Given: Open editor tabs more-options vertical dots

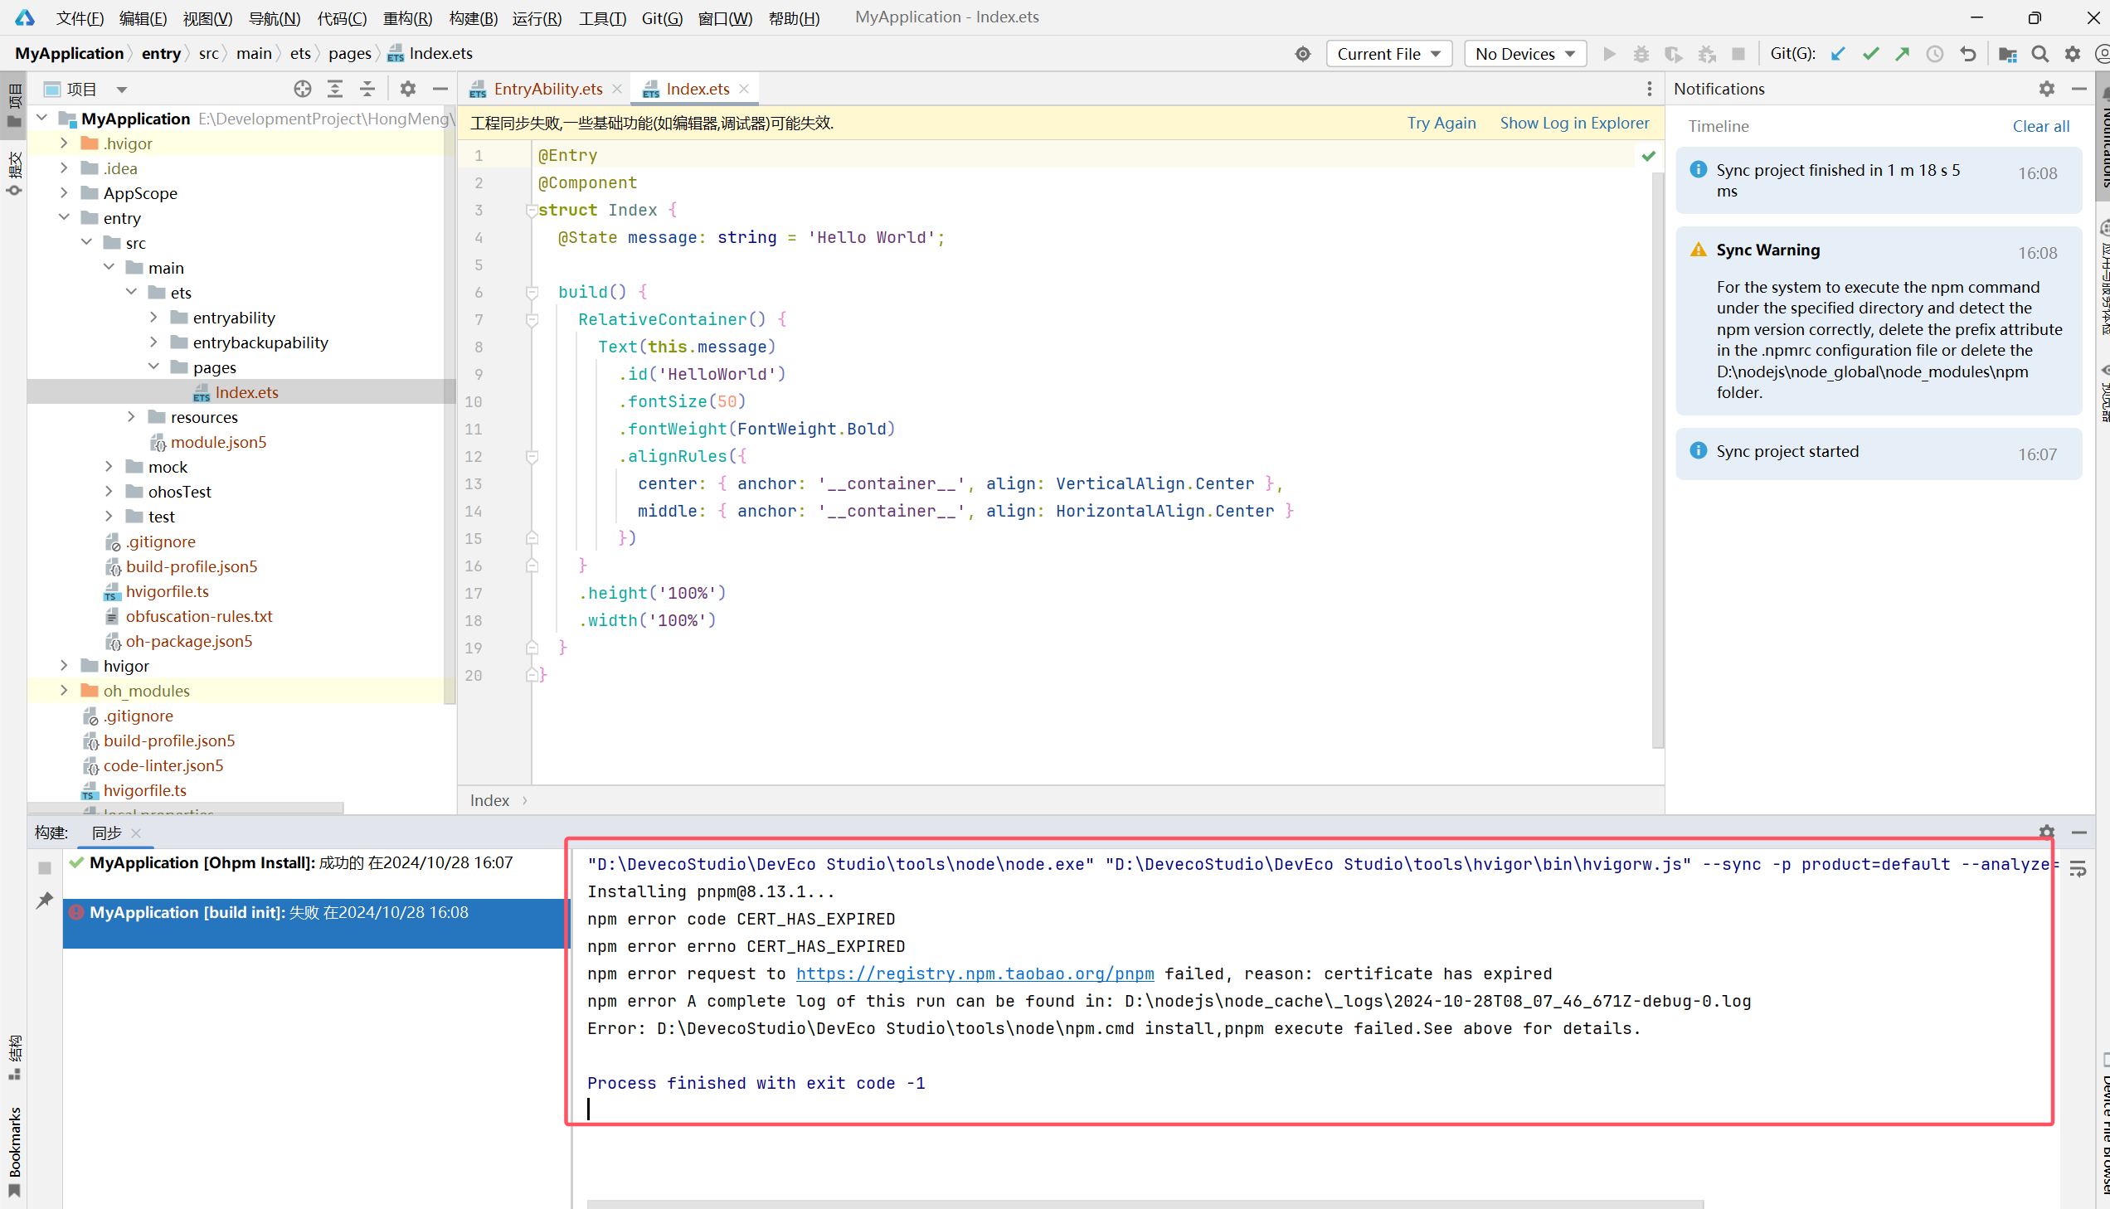Looking at the screenshot, I should tap(1649, 89).
